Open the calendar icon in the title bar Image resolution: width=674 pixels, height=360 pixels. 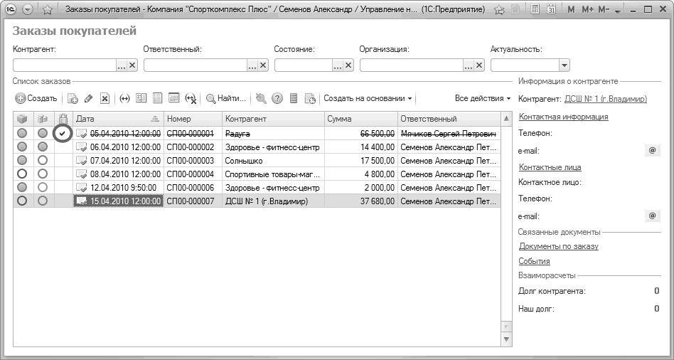[552, 9]
